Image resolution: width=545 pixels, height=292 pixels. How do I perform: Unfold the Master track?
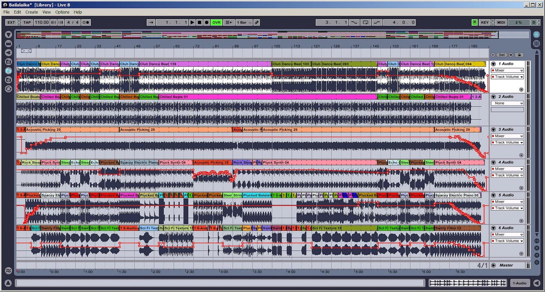tap(493, 265)
